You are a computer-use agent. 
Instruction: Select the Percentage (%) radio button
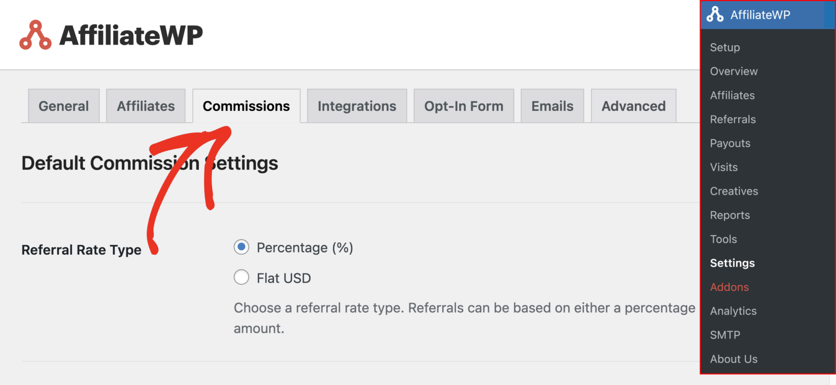(x=242, y=247)
